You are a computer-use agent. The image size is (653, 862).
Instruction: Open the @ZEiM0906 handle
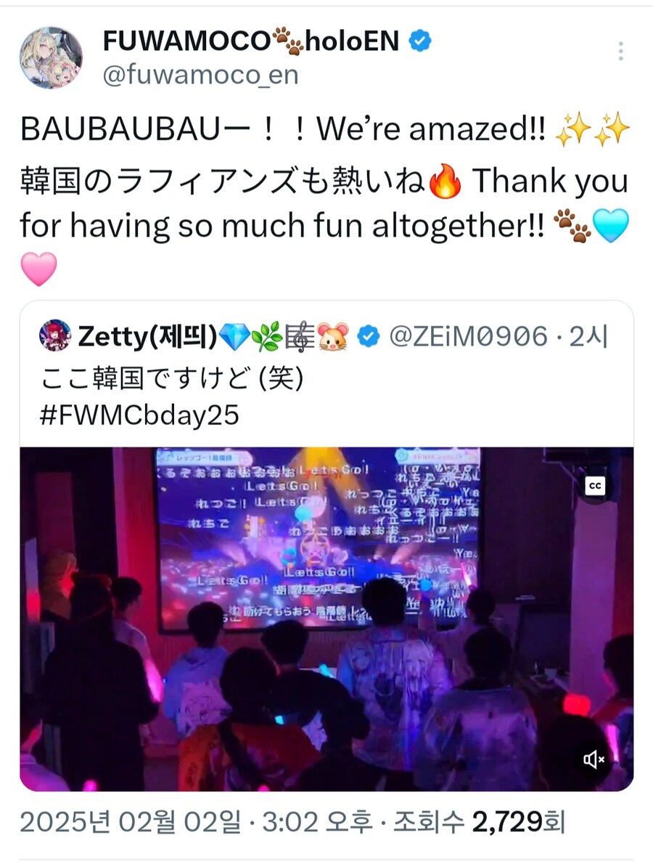pyautogui.click(x=469, y=336)
